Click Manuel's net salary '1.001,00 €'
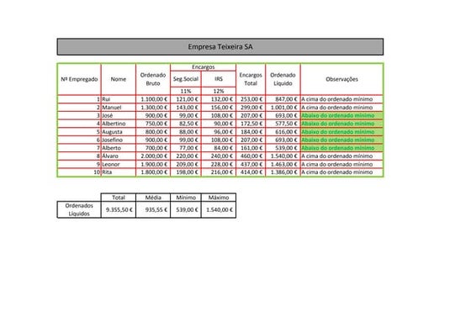This screenshot has width=471, height=333. pyautogui.click(x=283, y=108)
